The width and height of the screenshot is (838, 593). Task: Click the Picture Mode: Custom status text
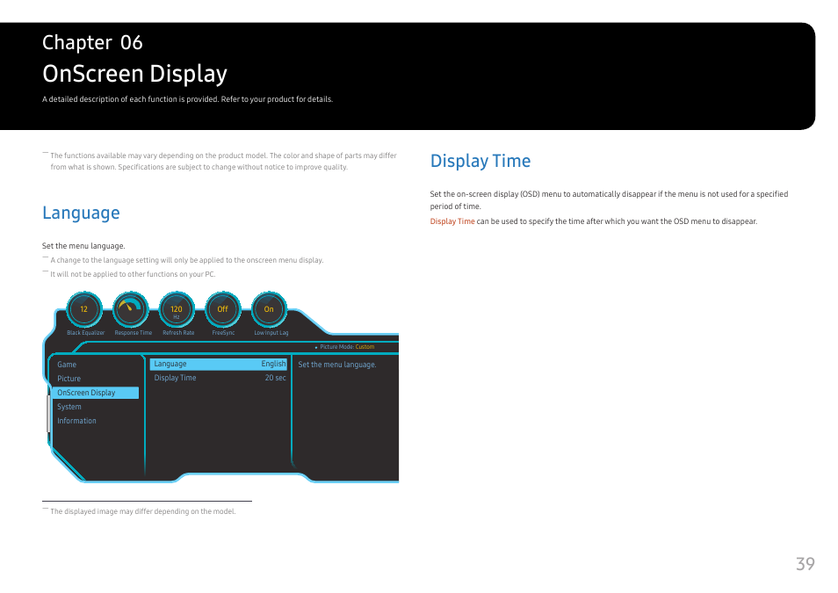tap(344, 347)
